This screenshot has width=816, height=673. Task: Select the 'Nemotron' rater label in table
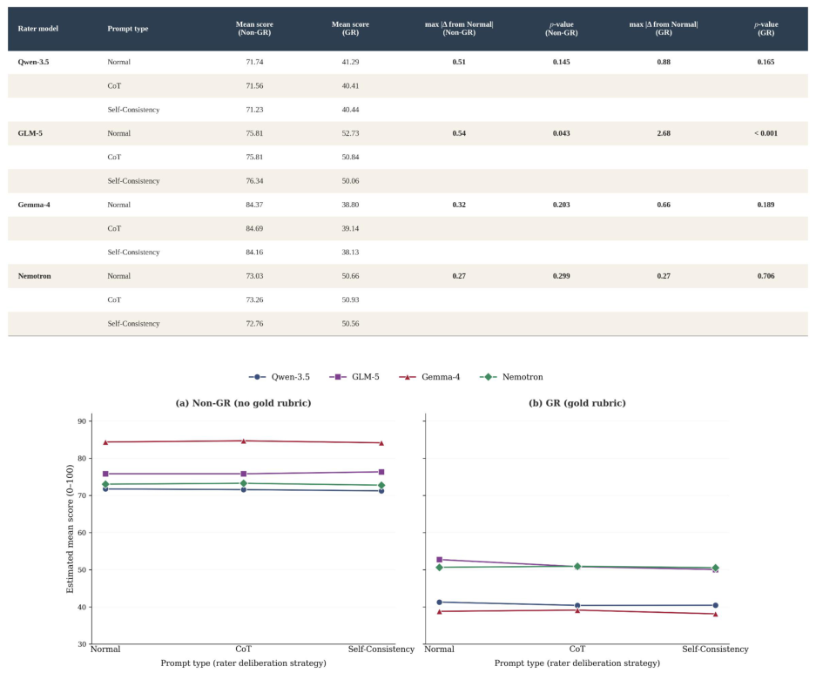click(x=34, y=276)
